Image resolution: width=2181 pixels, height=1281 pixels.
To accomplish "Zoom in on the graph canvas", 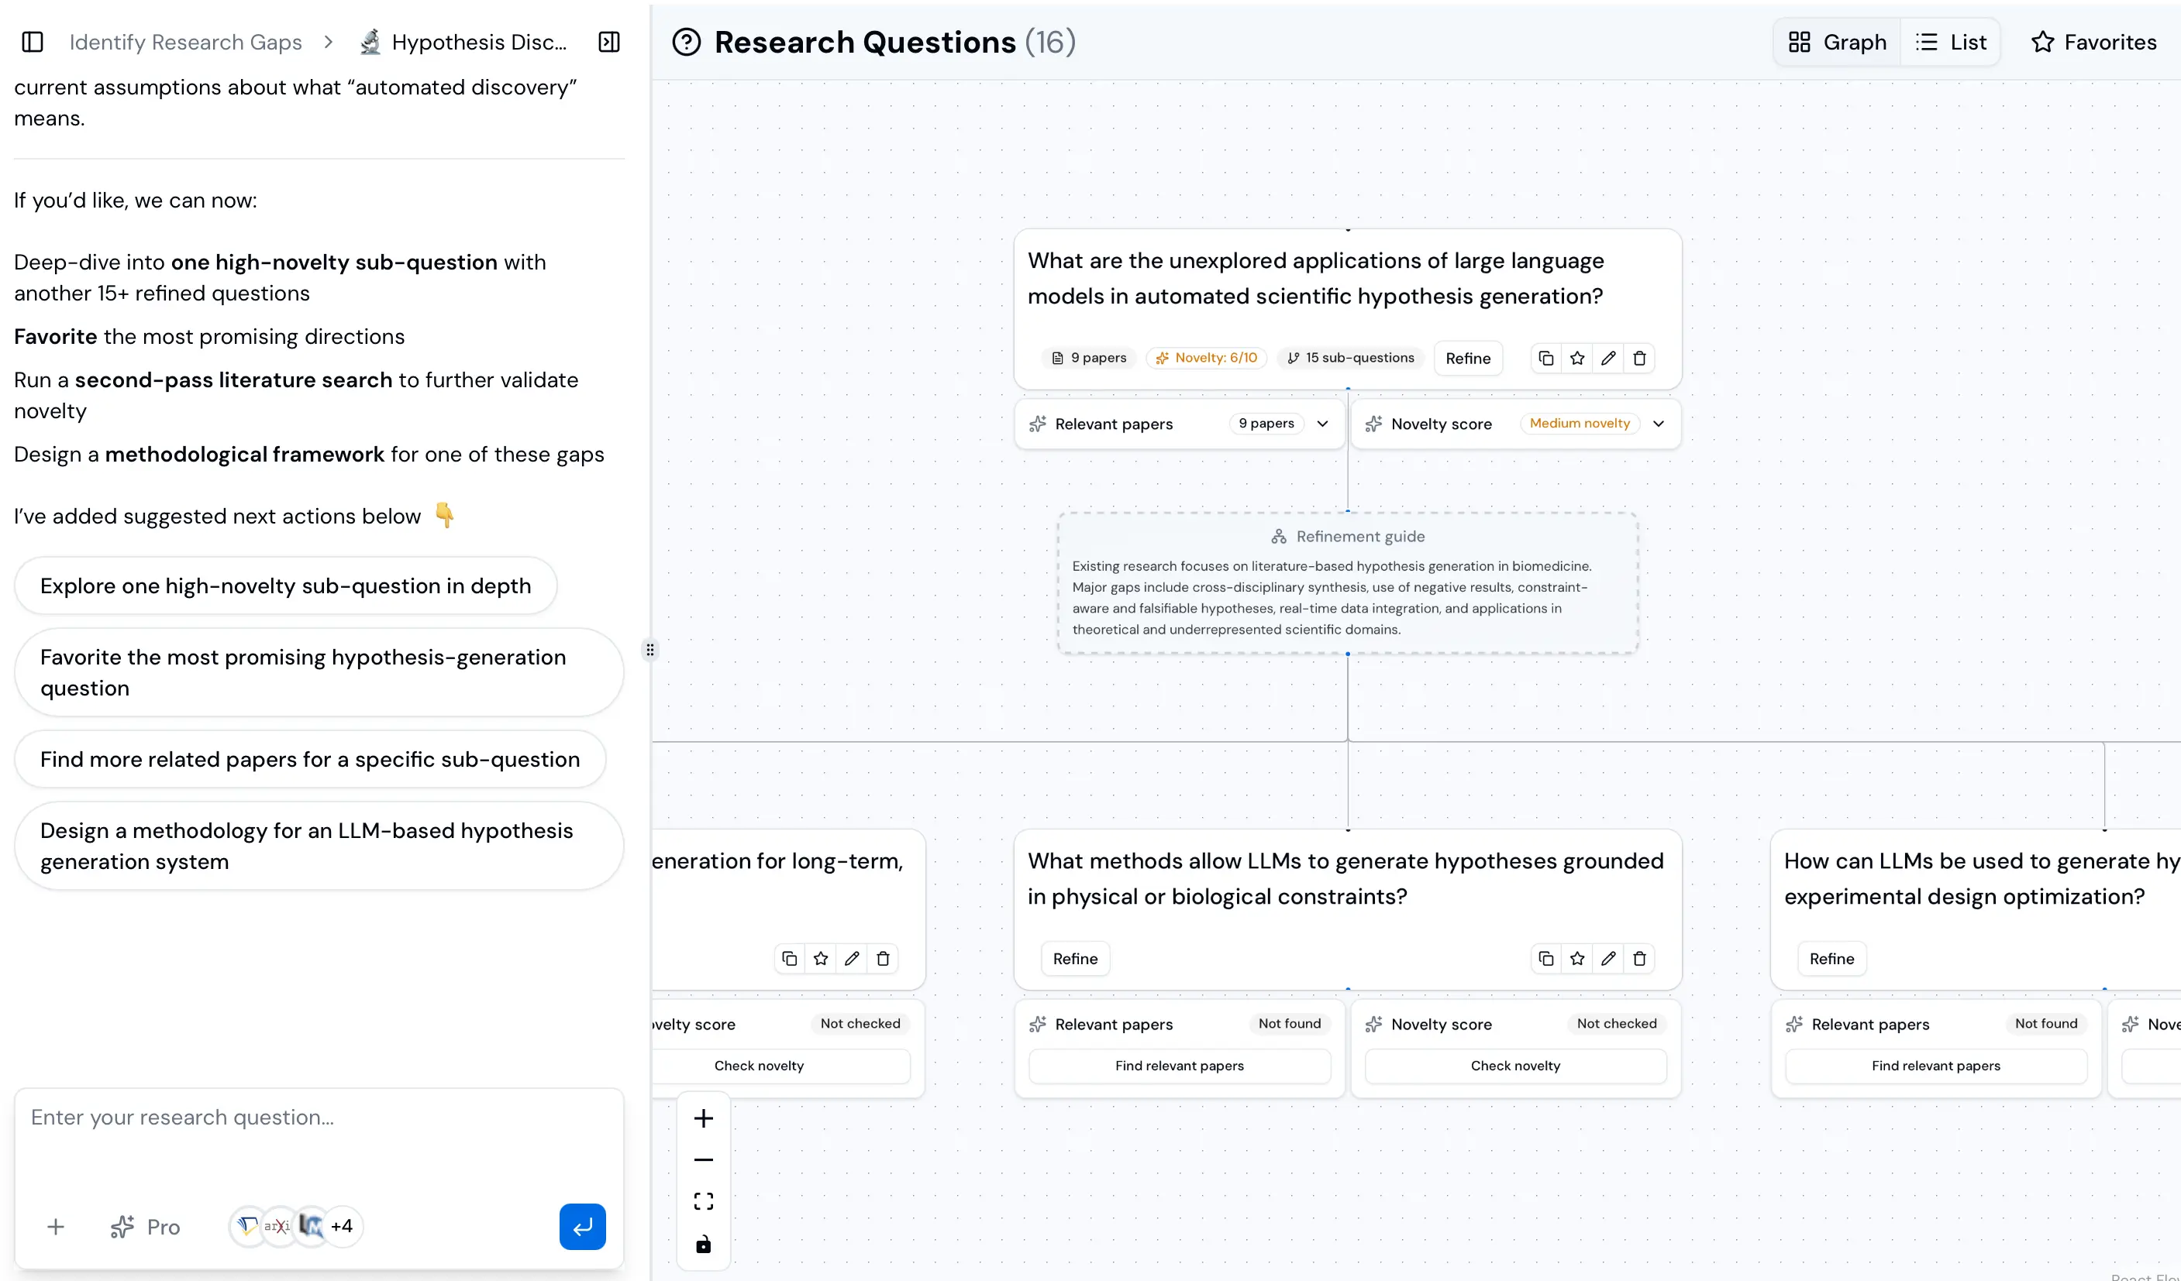I will 703,1118.
